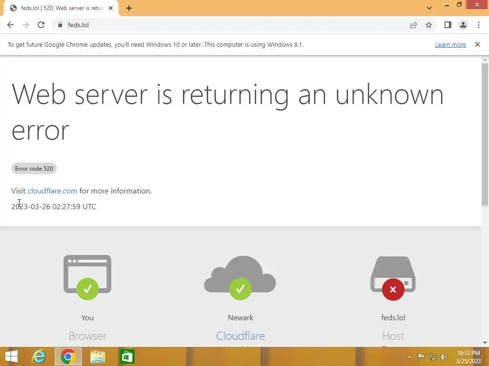The width and height of the screenshot is (489, 366).
Task: Open File Explorer from taskbar
Action: coord(97,356)
